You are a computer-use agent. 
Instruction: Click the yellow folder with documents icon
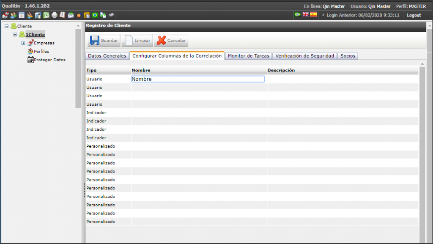(87, 15)
